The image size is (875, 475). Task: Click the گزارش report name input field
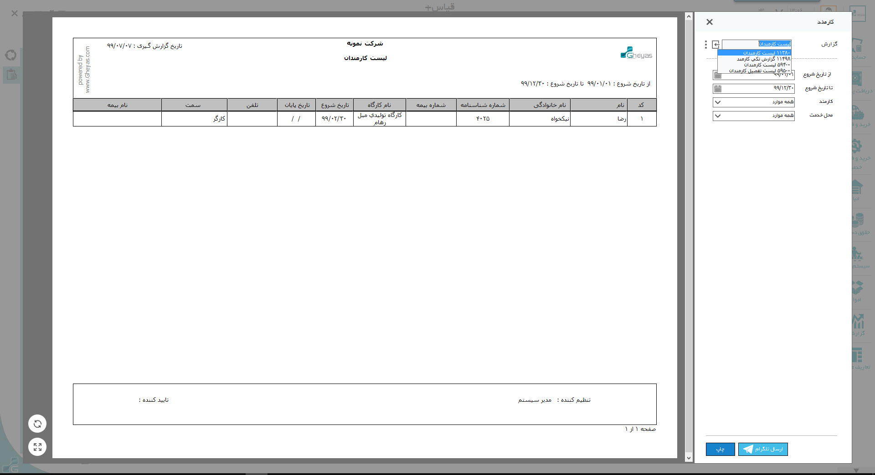click(757, 44)
